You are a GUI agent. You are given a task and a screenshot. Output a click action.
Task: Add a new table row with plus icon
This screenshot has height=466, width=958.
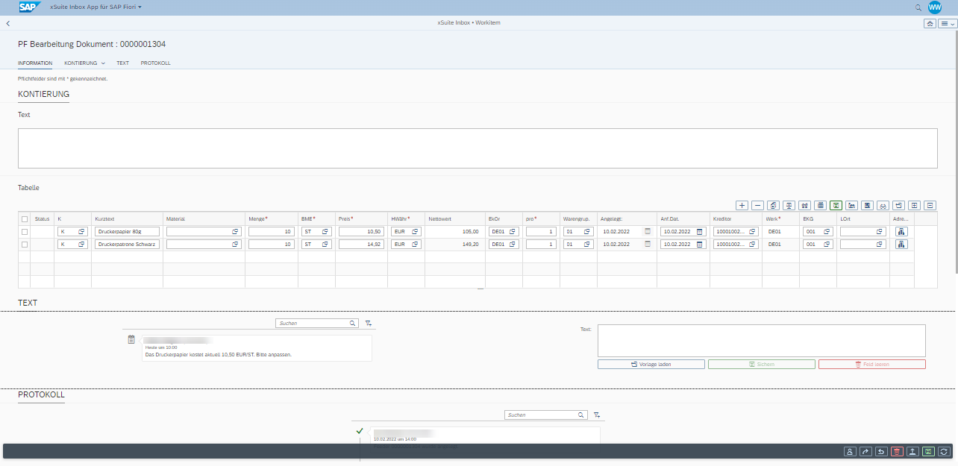click(x=742, y=205)
